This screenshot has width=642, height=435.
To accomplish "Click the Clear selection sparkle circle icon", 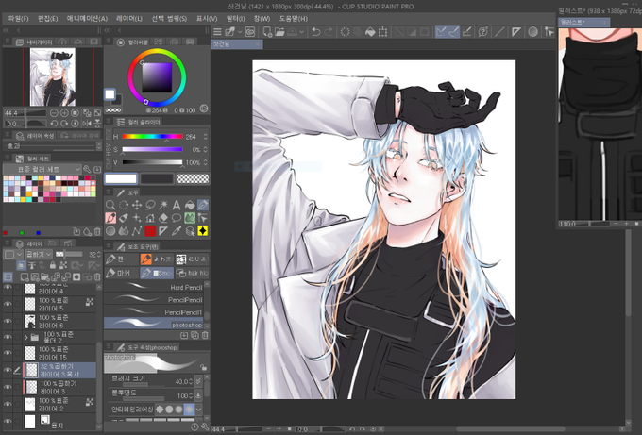I will pos(345,31).
